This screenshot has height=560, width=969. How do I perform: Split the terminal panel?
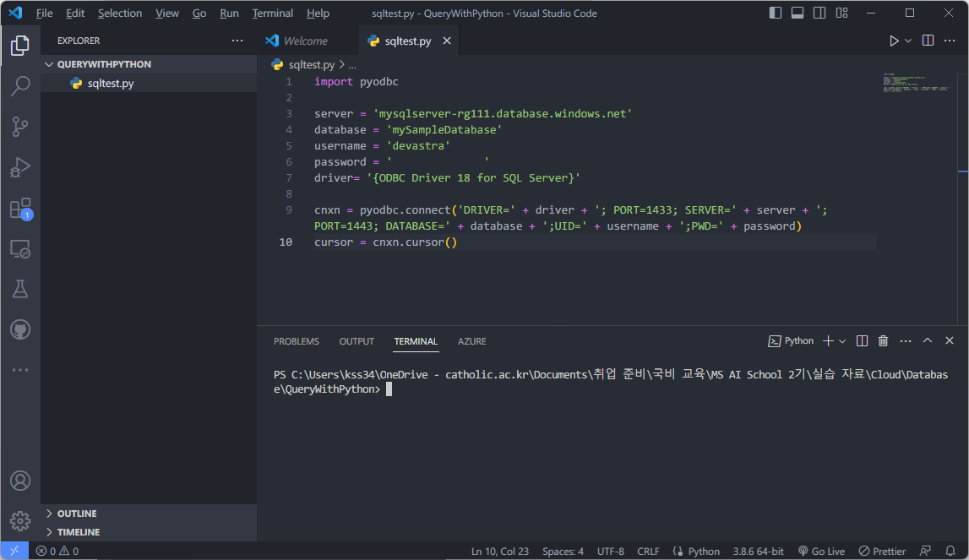point(862,340)
